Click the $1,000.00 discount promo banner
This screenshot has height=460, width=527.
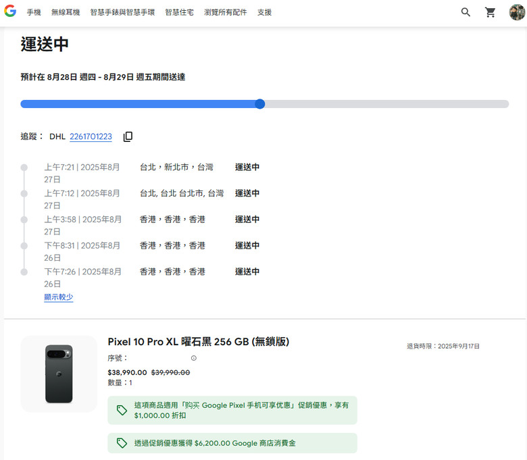pos(232,410)
